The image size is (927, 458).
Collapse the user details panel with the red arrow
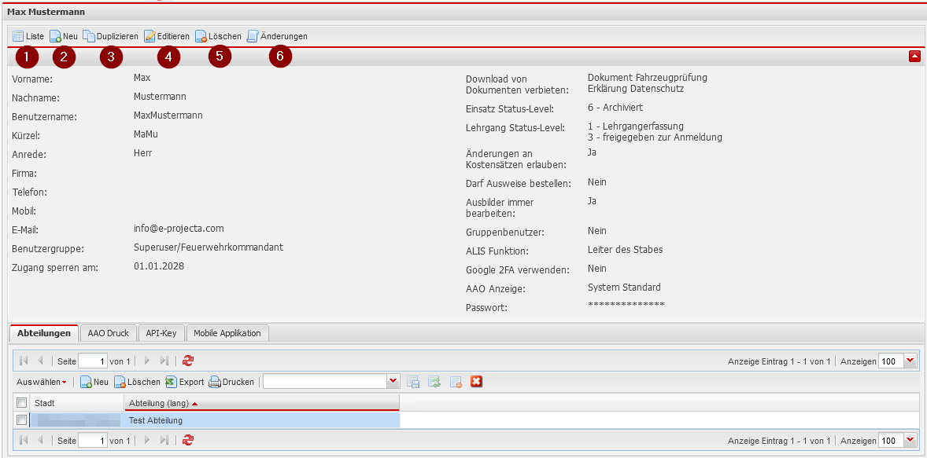914,56
